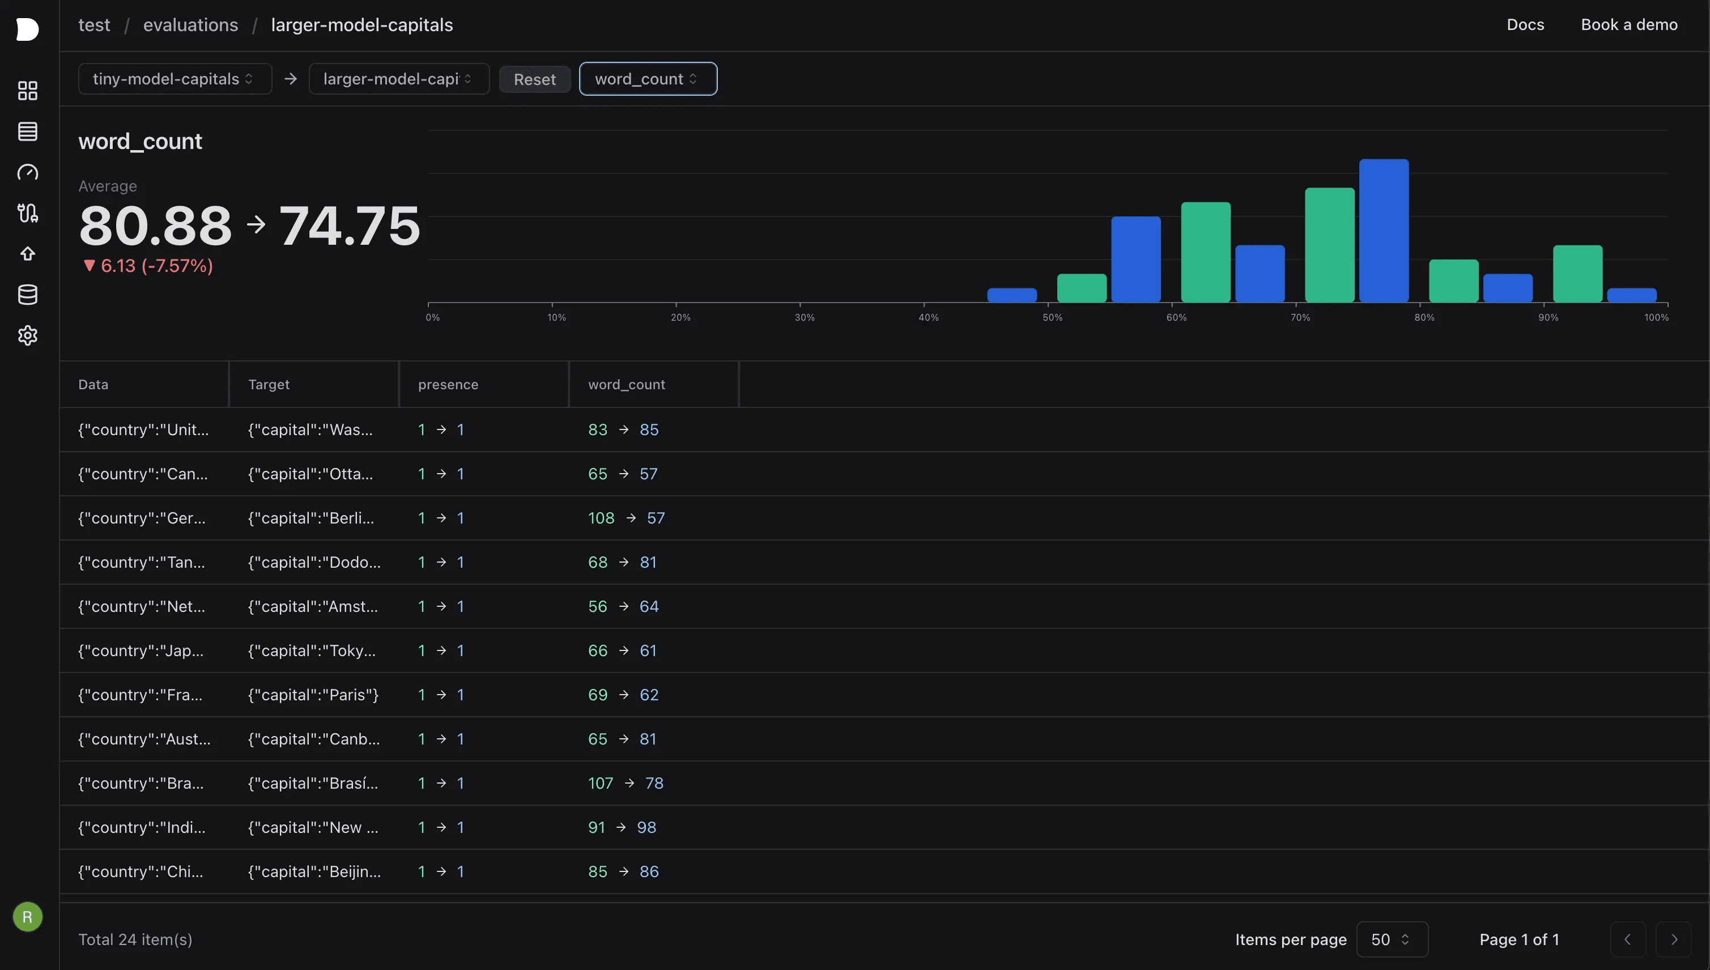Click the {"capital":"Toky... target cell

(312, 650)
